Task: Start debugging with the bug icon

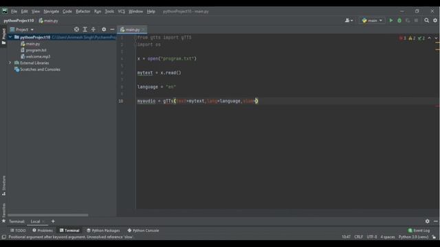Action: [399, 21]
